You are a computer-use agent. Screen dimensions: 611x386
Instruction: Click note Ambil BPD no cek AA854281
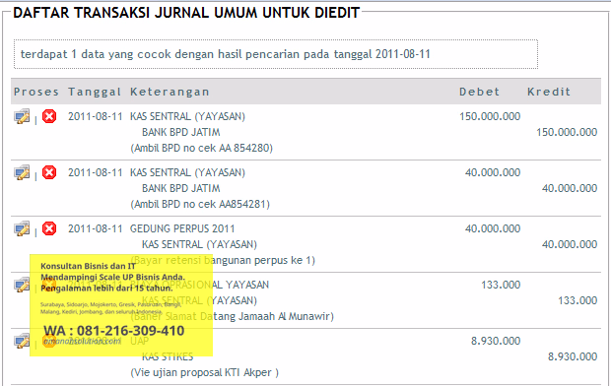click(x=200, y=204)
